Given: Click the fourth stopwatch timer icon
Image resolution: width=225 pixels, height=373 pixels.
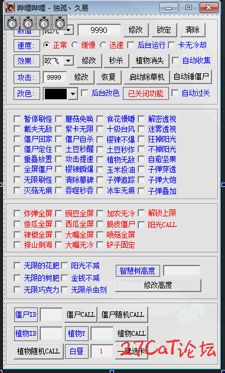Looking at the screenshot, I should [x=60, y=22].
